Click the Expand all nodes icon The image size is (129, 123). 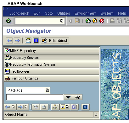[36, 107]
